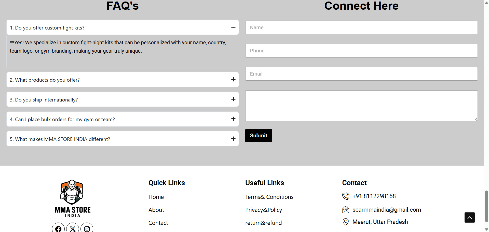Go to Home quick link

point(156,197)
